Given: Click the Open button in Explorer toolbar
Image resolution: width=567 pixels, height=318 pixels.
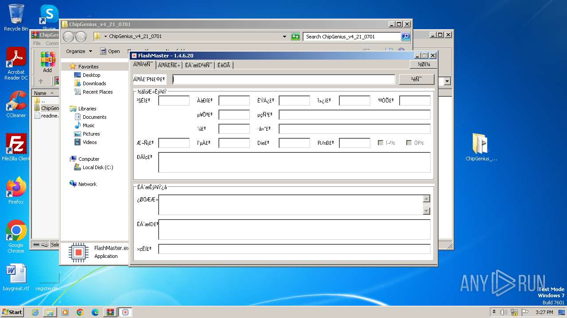Looking at the screenshot, I should (110, 51).
